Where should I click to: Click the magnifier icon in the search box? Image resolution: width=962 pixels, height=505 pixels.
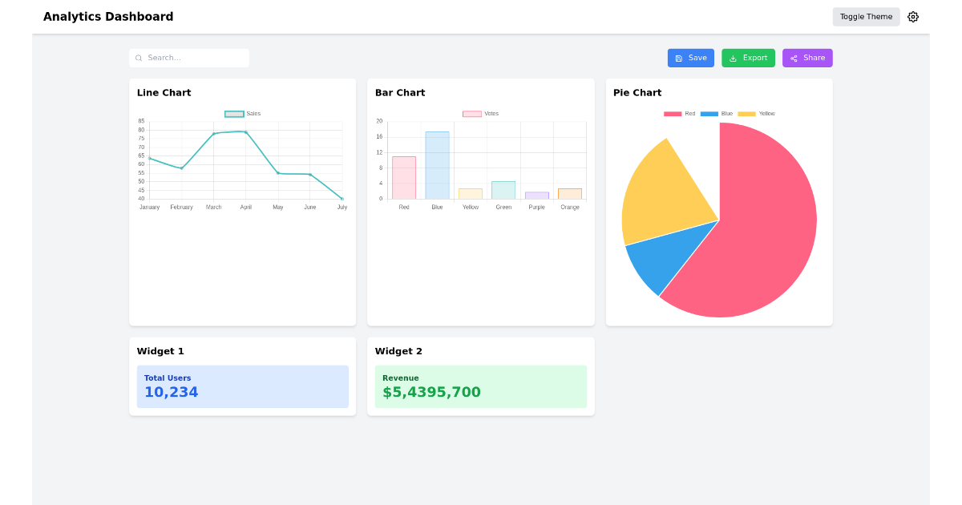(138, 58)
